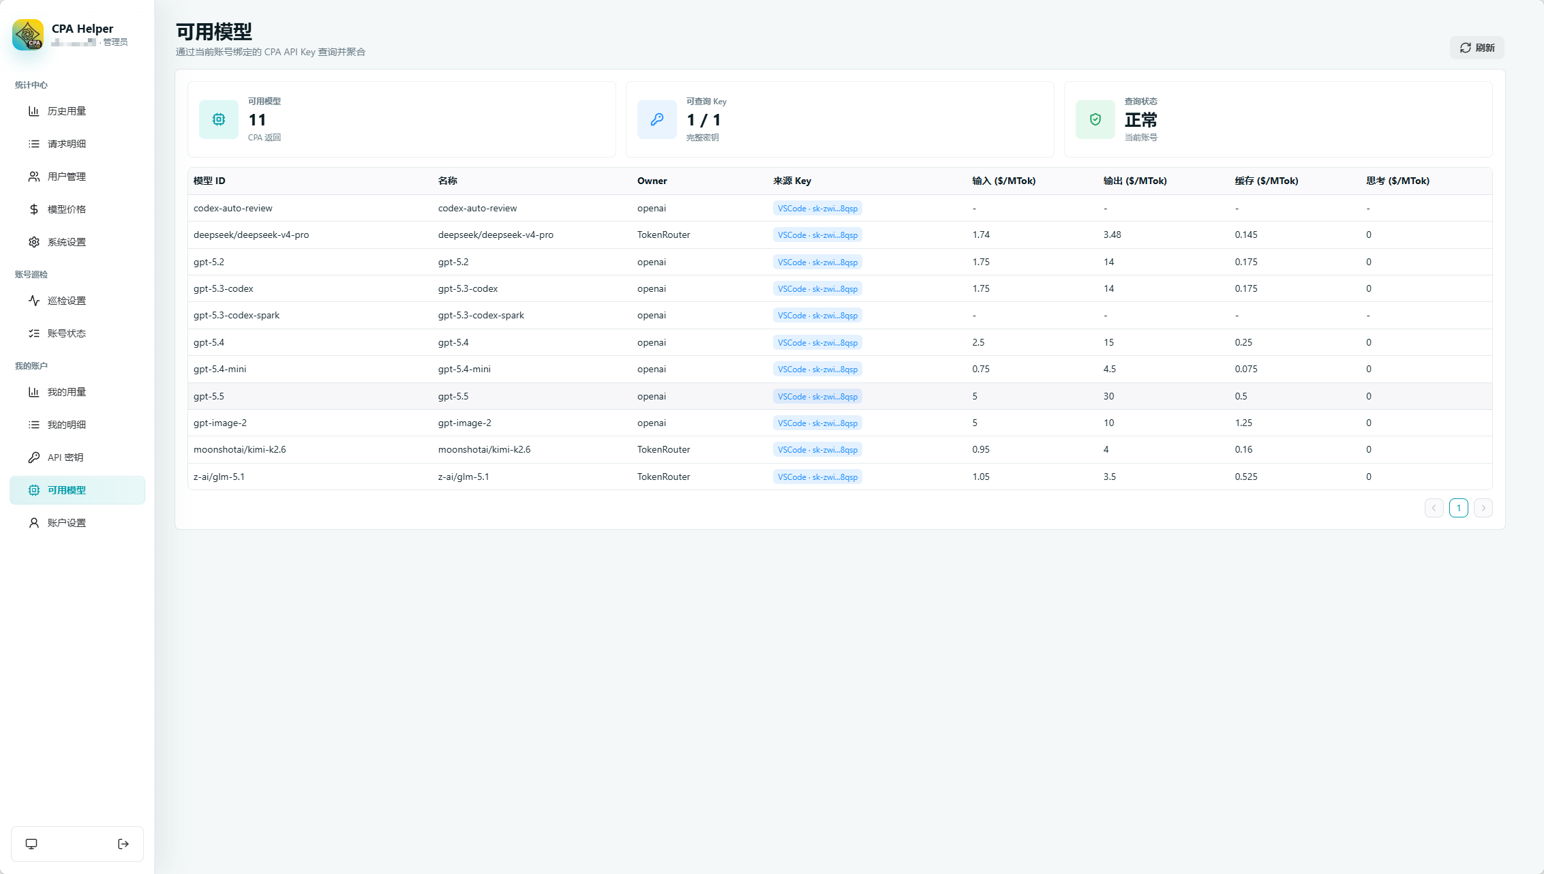Click TokenRouter owner in z-ai/glm-5.1 row
This screenshot has width=1544, height=874.
pos(663,477)
